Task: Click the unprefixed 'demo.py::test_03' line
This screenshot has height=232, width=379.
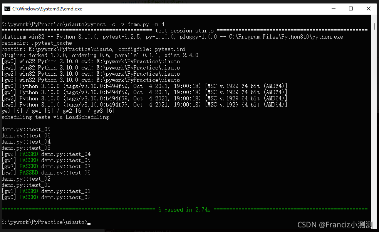Action: click(26, 148)
